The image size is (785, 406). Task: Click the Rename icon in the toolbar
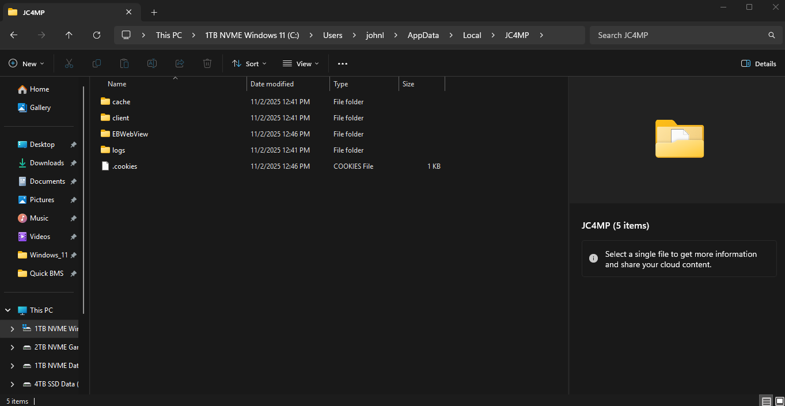[151, 63]
